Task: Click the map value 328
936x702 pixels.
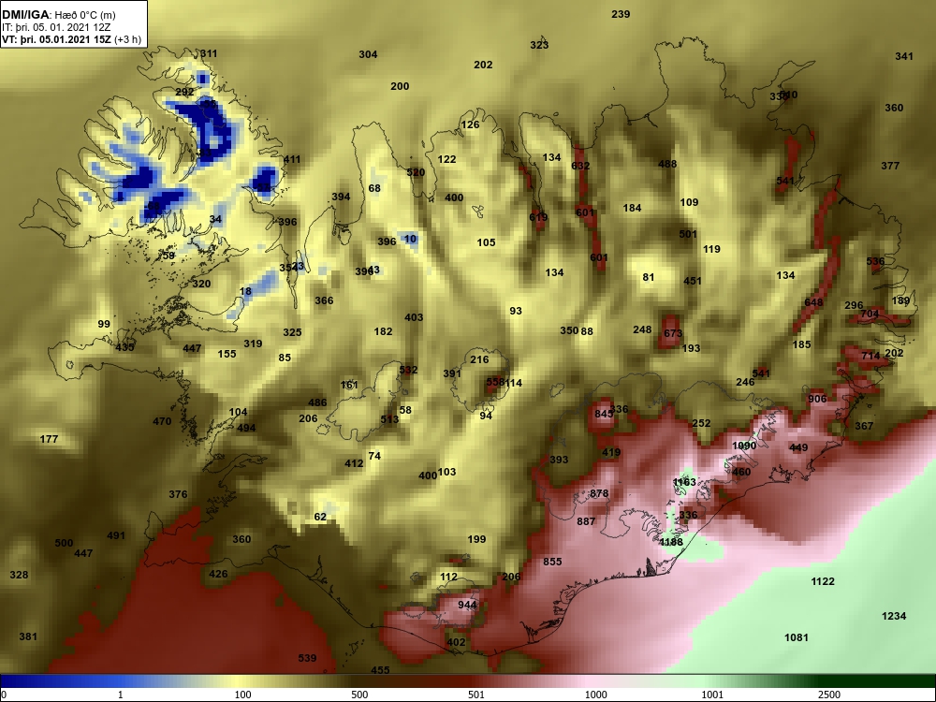Action: pyautogui.click(x=19, y=575)
